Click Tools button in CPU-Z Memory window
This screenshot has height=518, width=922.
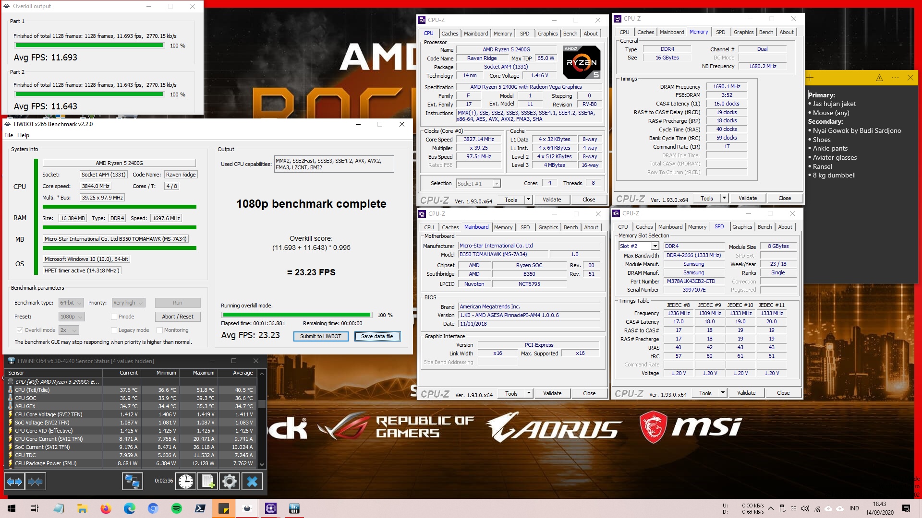pos(706,198)
